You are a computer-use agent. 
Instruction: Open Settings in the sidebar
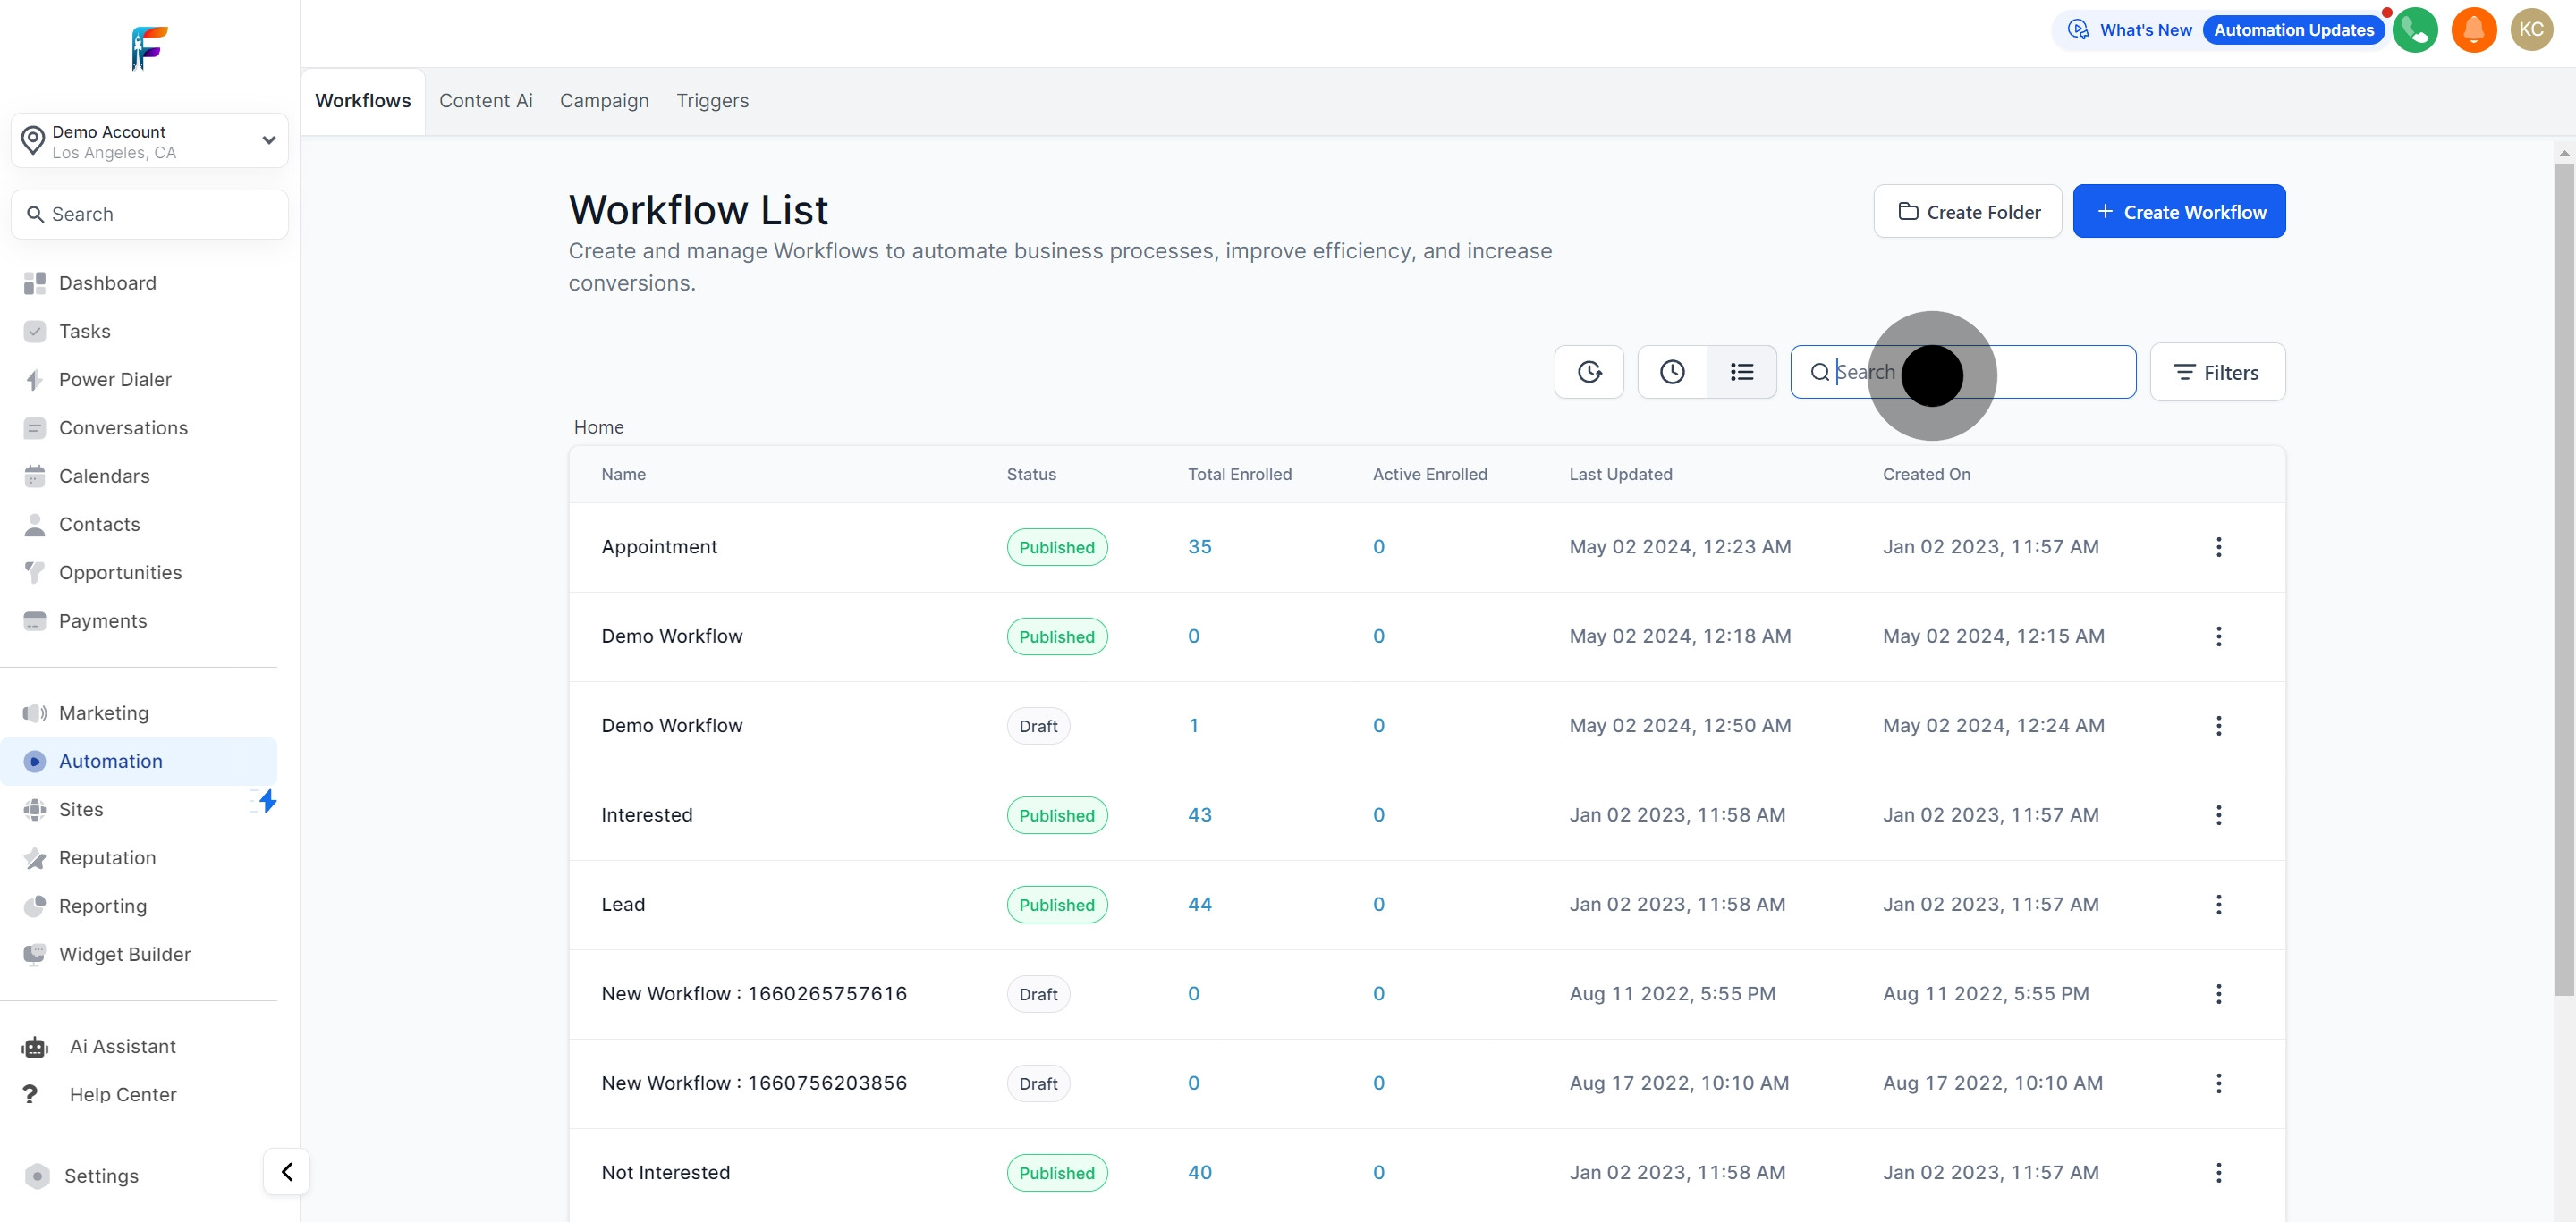tap(101, 1176)
